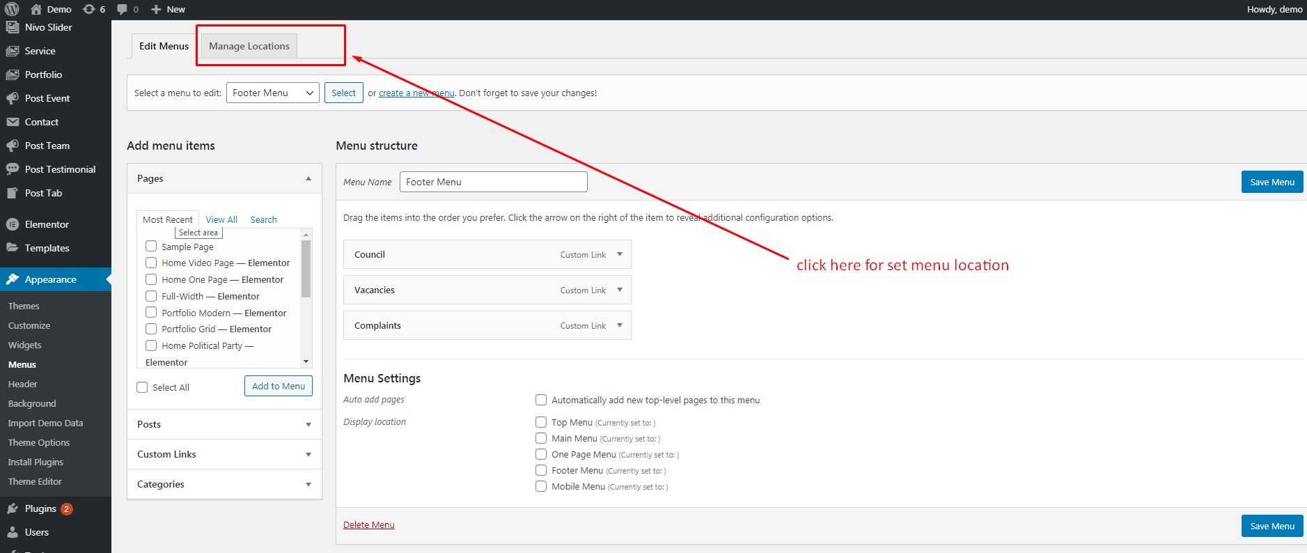The height and width of the screenshot is (553, 1307).
Task: Enable automatically add new top-level pages
Action: click(x=541, y=400)
